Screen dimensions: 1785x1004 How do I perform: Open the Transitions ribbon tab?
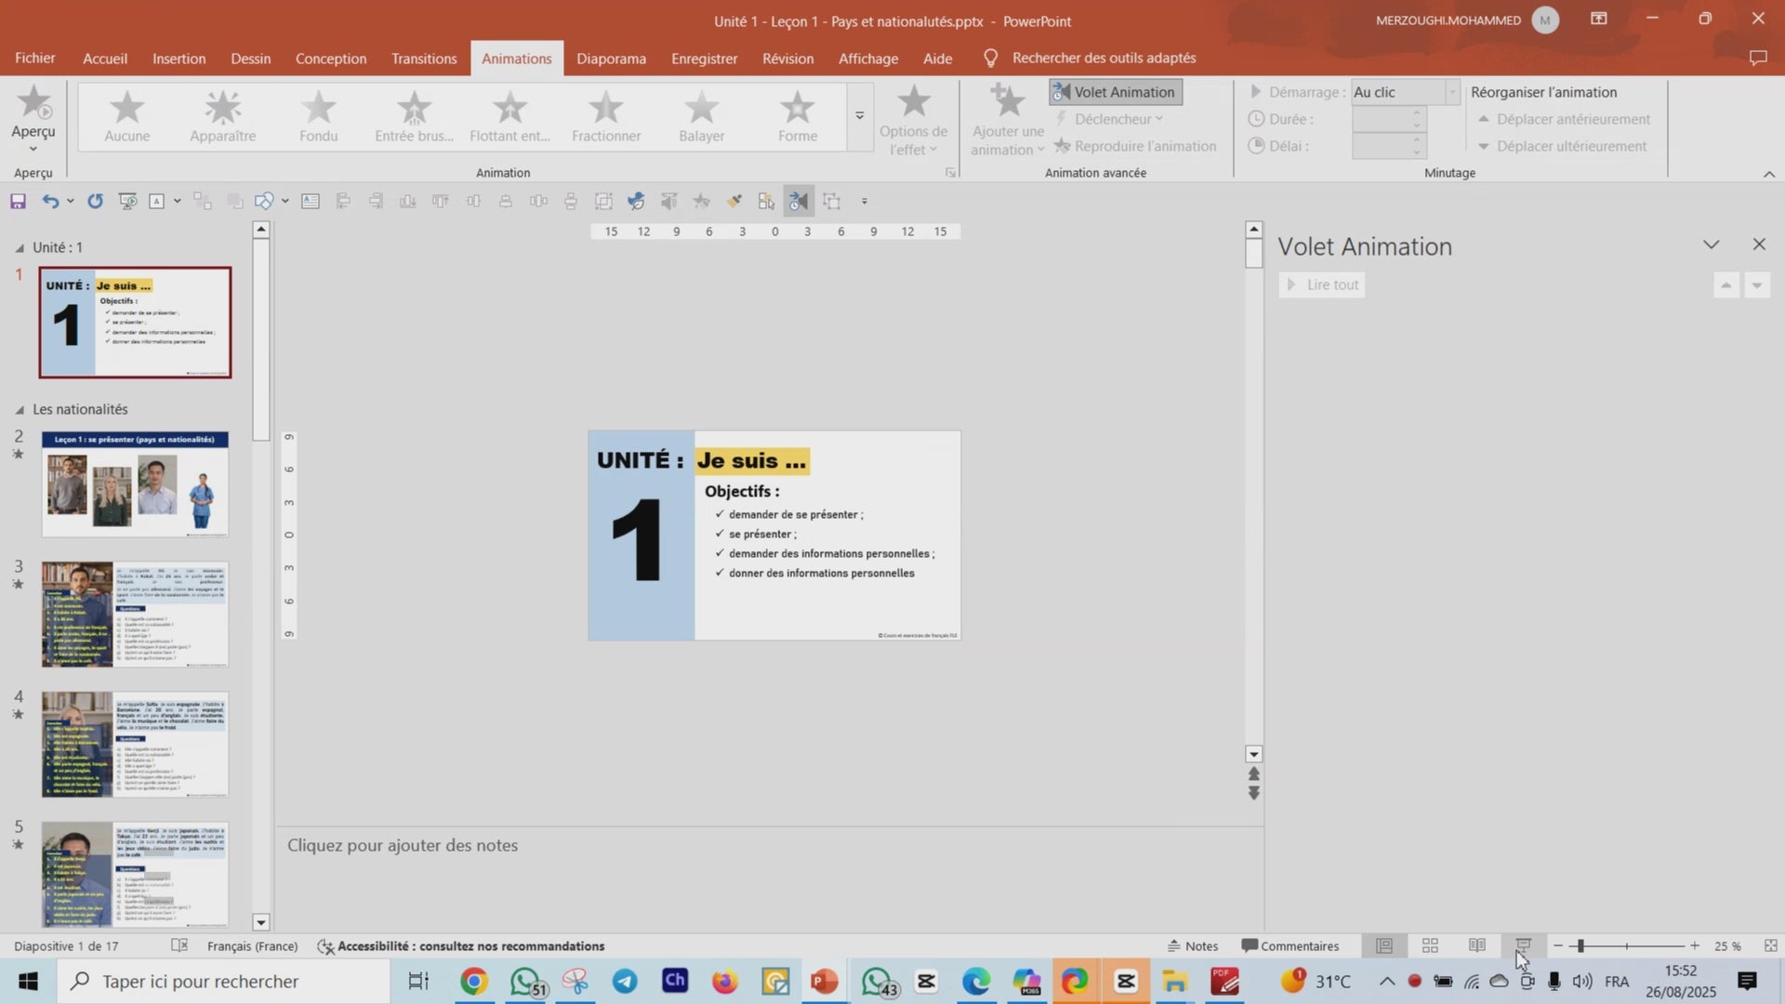(424, 58)
